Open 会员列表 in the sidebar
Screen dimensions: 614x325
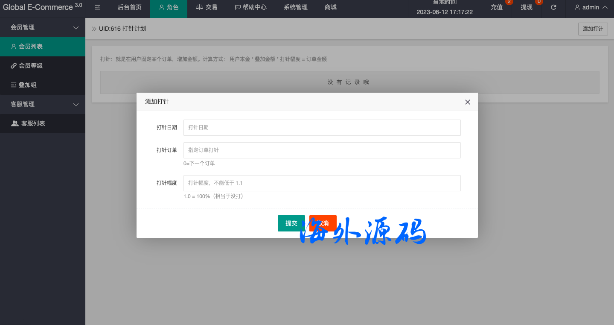(x=31, y=47)
